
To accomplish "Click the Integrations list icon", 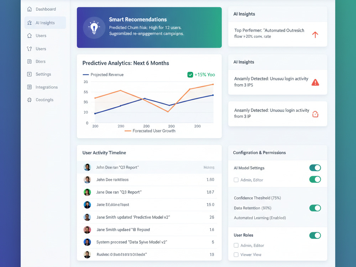I will point(29,87).
